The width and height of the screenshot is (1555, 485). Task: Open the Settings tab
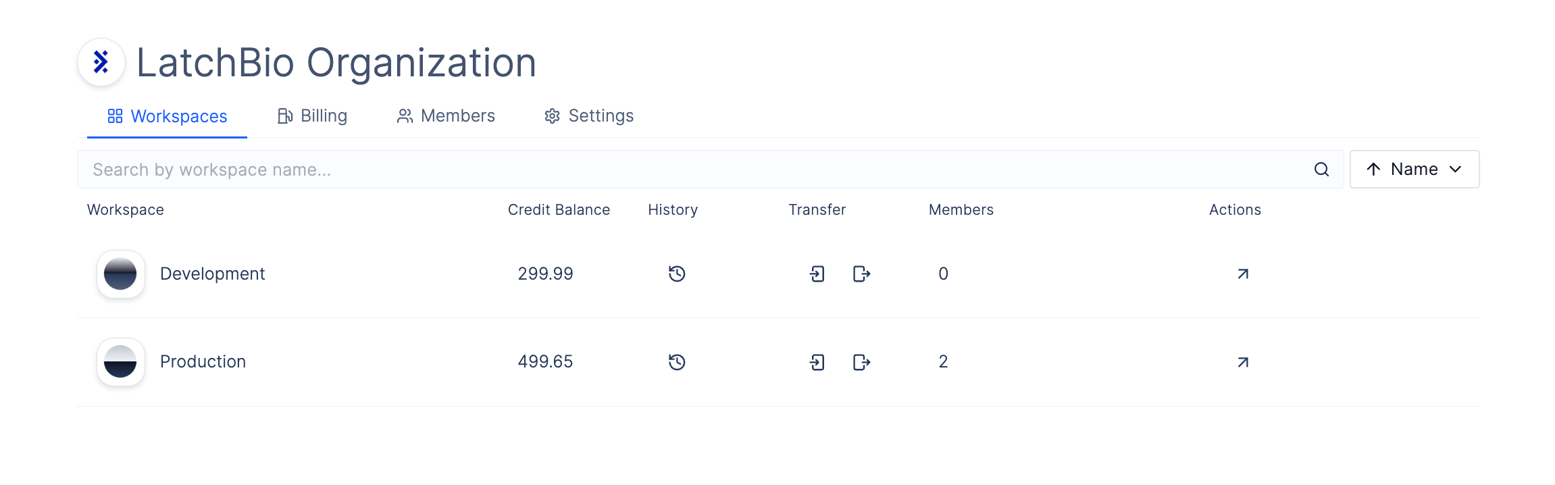point(589,116)
